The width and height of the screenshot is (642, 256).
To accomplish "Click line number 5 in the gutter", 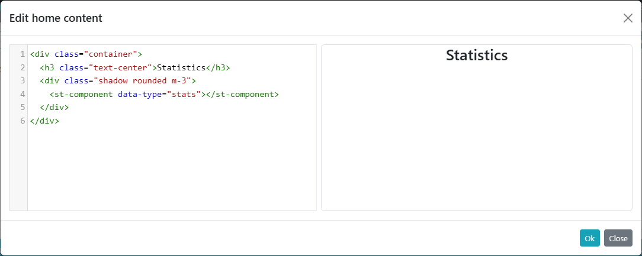I will tap(22, 108).
